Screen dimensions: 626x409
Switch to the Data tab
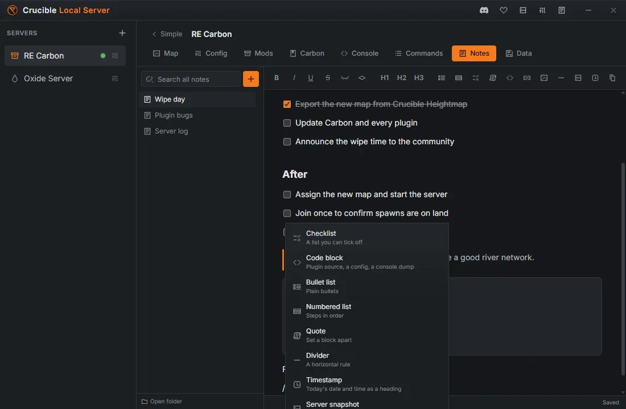518,53
